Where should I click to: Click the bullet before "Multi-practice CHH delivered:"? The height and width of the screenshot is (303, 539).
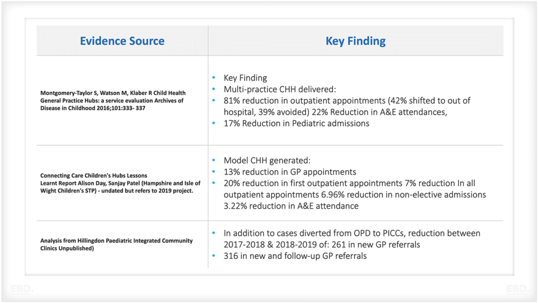pos(214,89)
